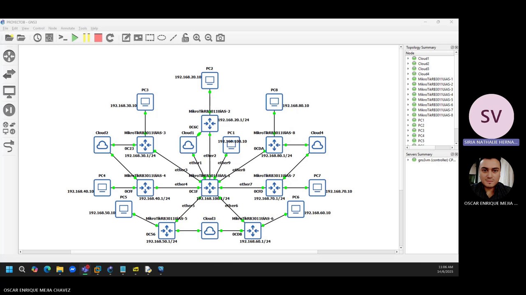Open the Node menu

(53, 28)
